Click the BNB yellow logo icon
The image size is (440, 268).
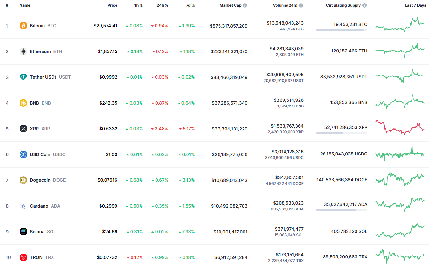point(23,103)
